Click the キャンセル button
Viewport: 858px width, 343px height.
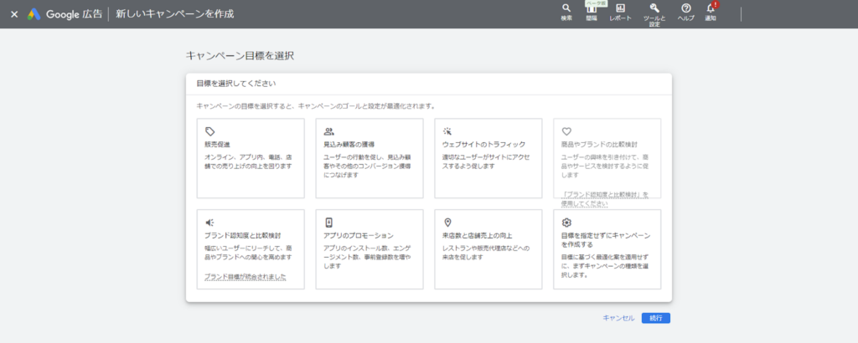[x=619, y=318]
